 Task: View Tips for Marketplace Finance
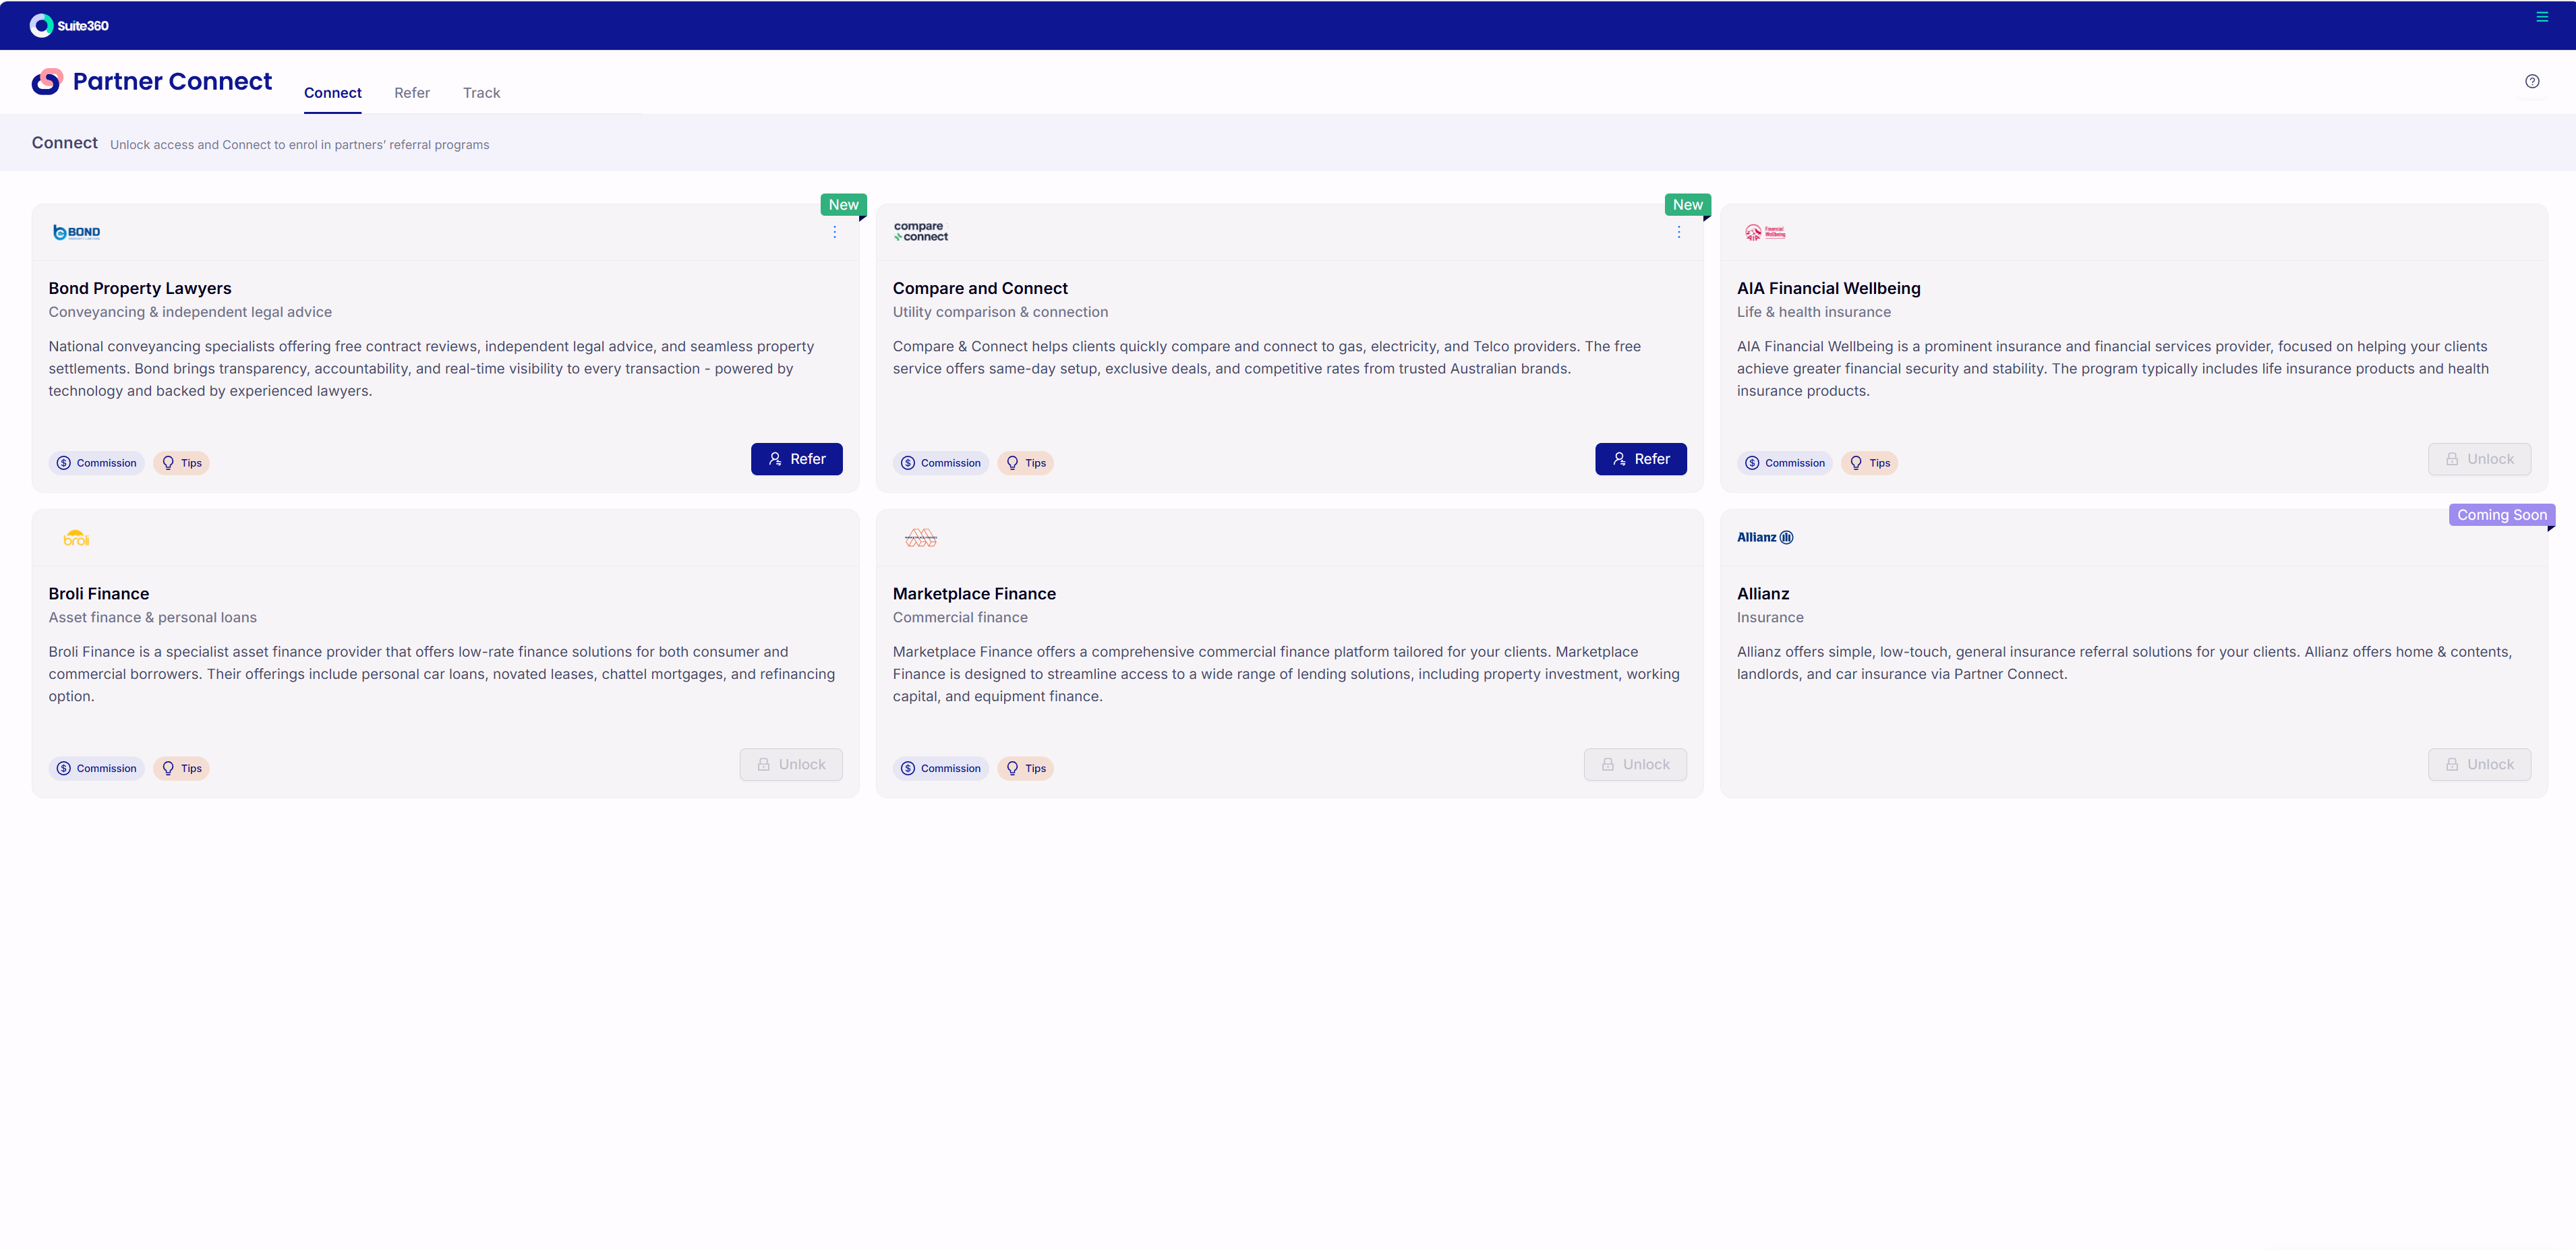click(1025, 768)
